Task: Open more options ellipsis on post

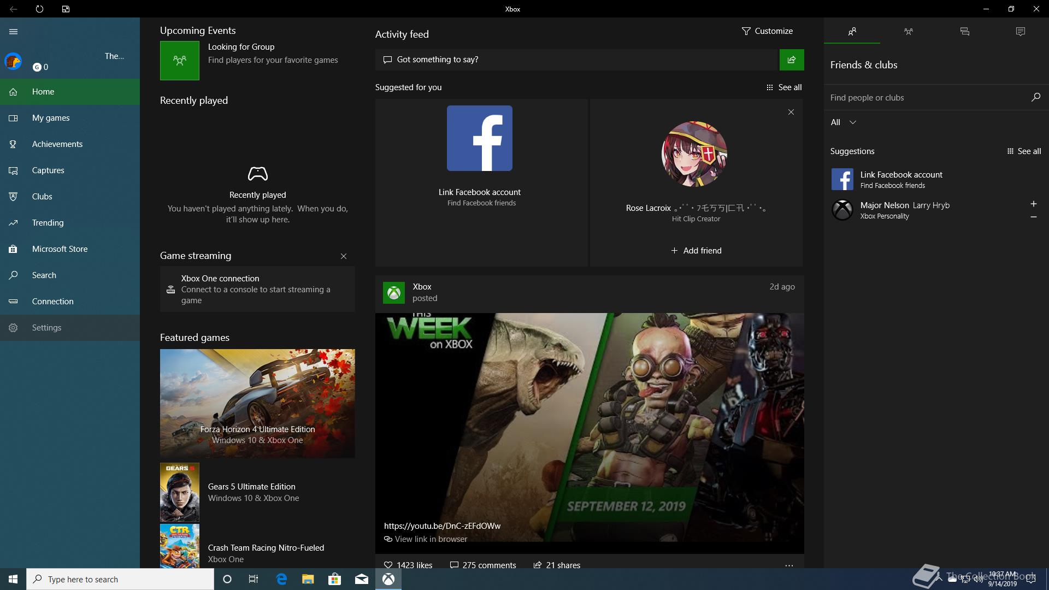Action: tap(789, 565)
